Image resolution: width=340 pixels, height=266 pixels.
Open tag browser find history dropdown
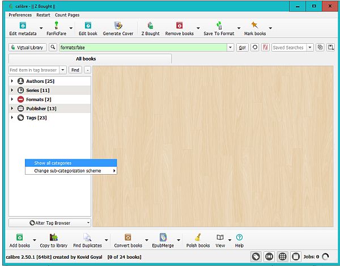click(x=63, y=70)
